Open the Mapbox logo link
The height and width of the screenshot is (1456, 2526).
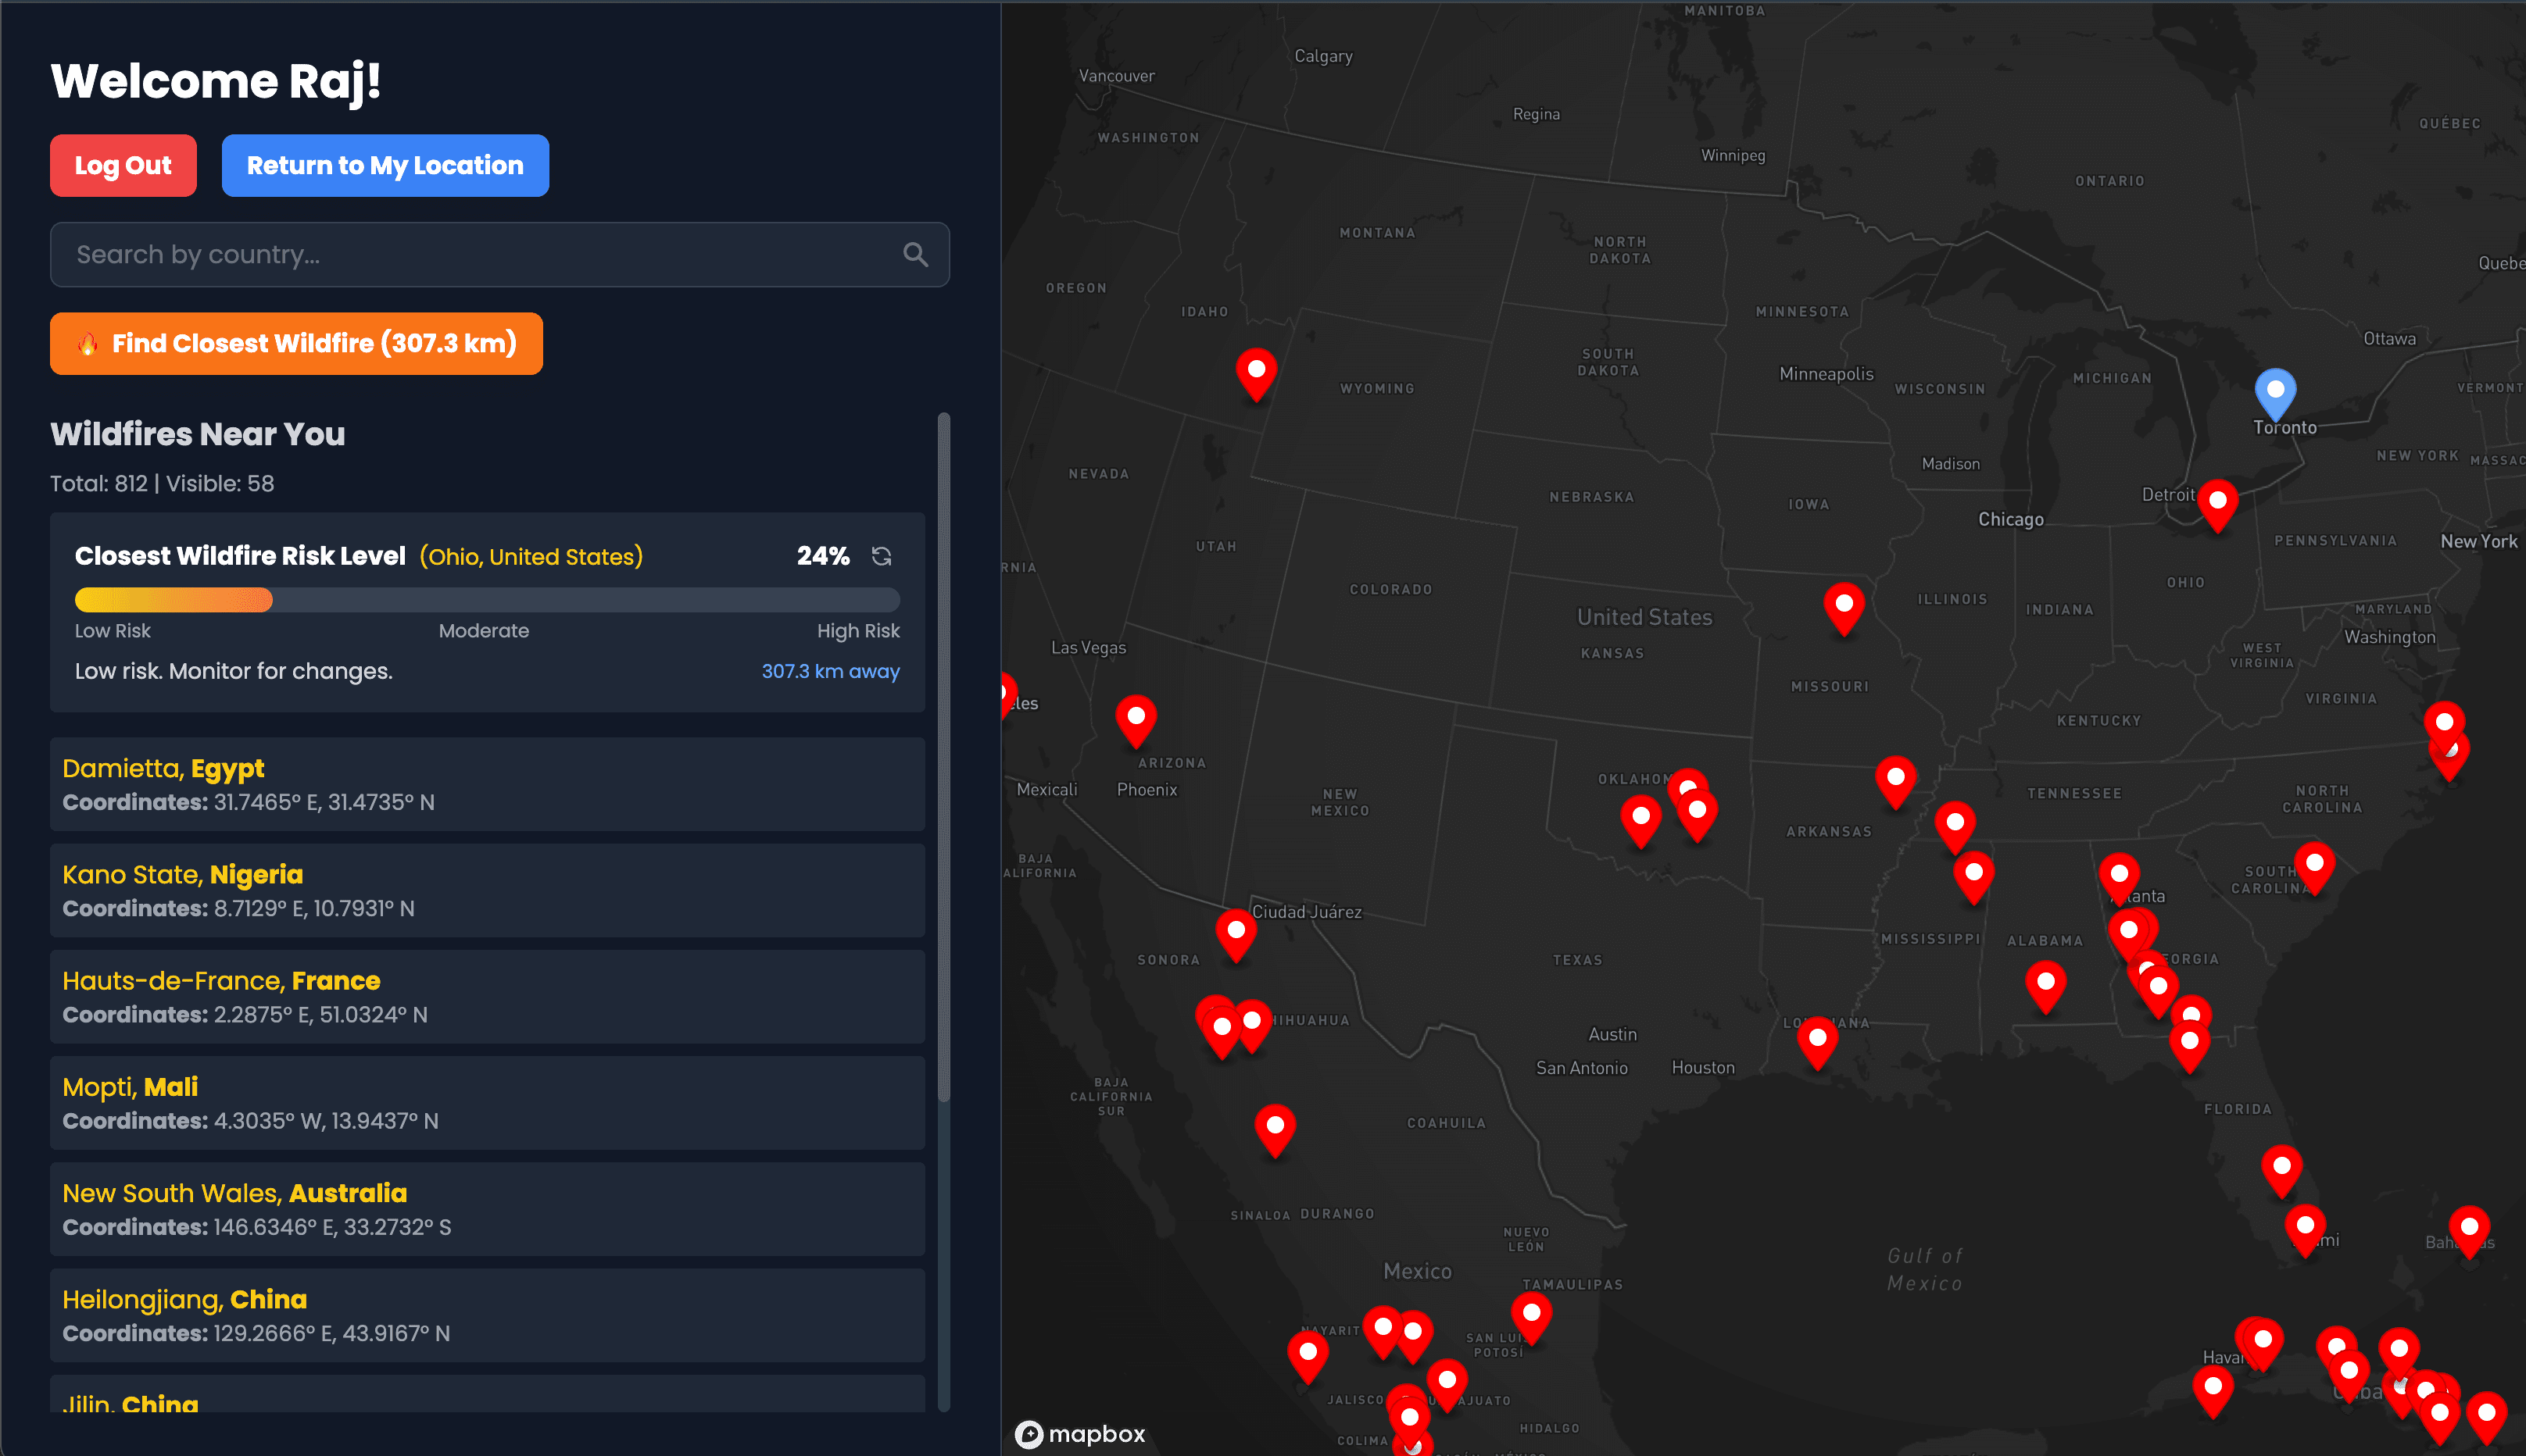1079,1433
